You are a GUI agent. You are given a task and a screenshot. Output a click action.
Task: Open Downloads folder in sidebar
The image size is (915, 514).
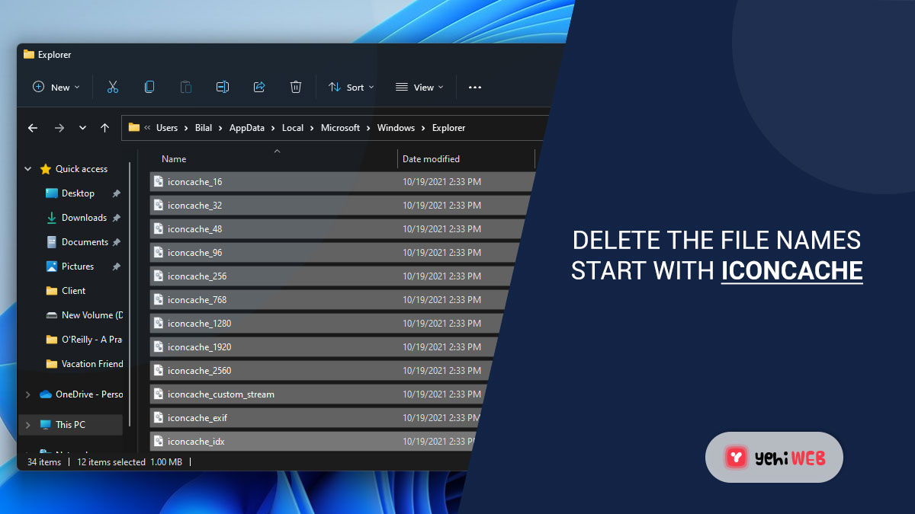(x=84, y=218)
